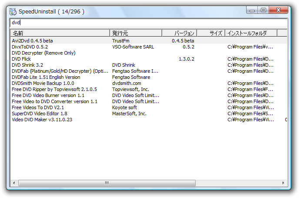Viewport: 300px width, 198px height.
Task: Click version cell 0.4.5 beta
Action: (x=183, y=41)
